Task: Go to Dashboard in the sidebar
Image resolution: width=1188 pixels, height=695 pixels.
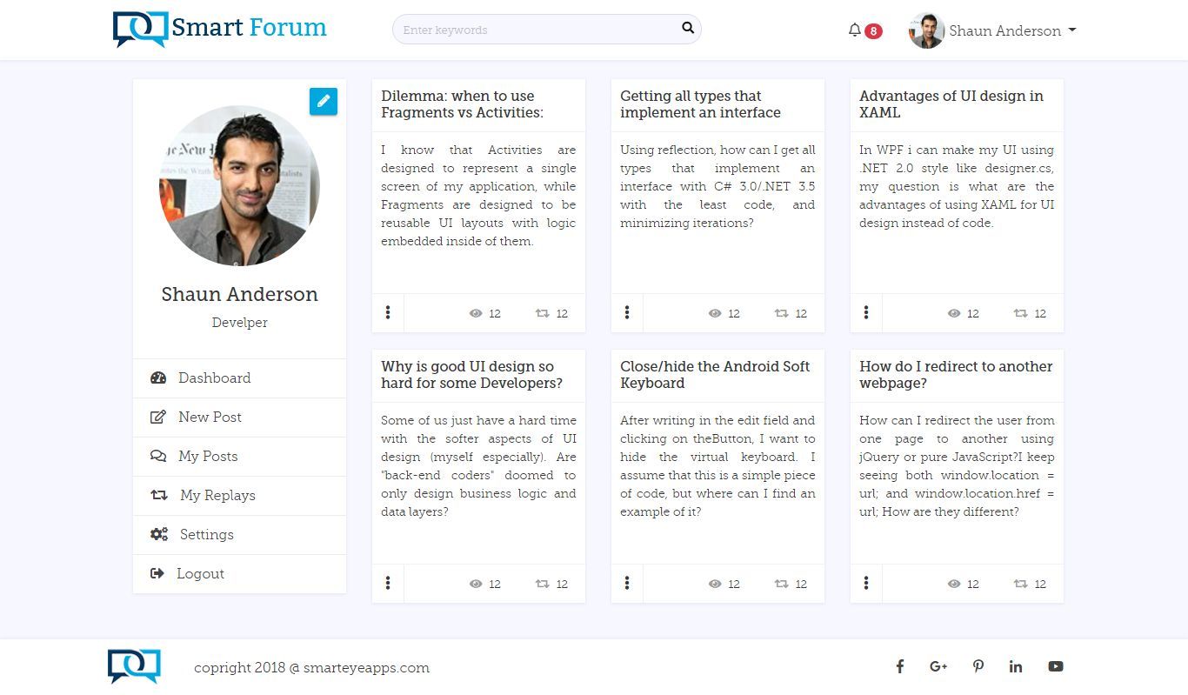Action: pyautogui.click(x=214, y=378)
